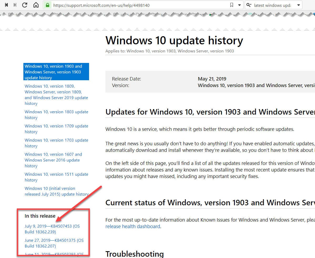Viewport: 315px width, 258px height.
Task: Open Windows 10, version 1607 update history link
Action: pyautogui.click(x=53, y=160)
